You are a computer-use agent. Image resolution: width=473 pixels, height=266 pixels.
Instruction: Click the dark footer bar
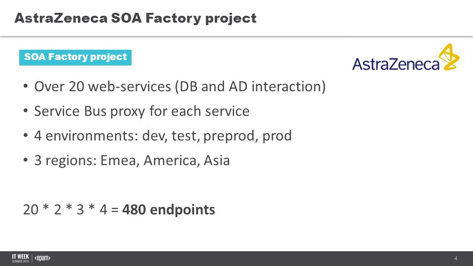236,259
